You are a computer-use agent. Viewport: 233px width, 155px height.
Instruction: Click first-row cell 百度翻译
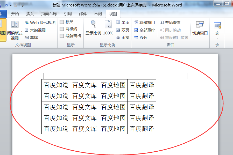tap(142, 85)
